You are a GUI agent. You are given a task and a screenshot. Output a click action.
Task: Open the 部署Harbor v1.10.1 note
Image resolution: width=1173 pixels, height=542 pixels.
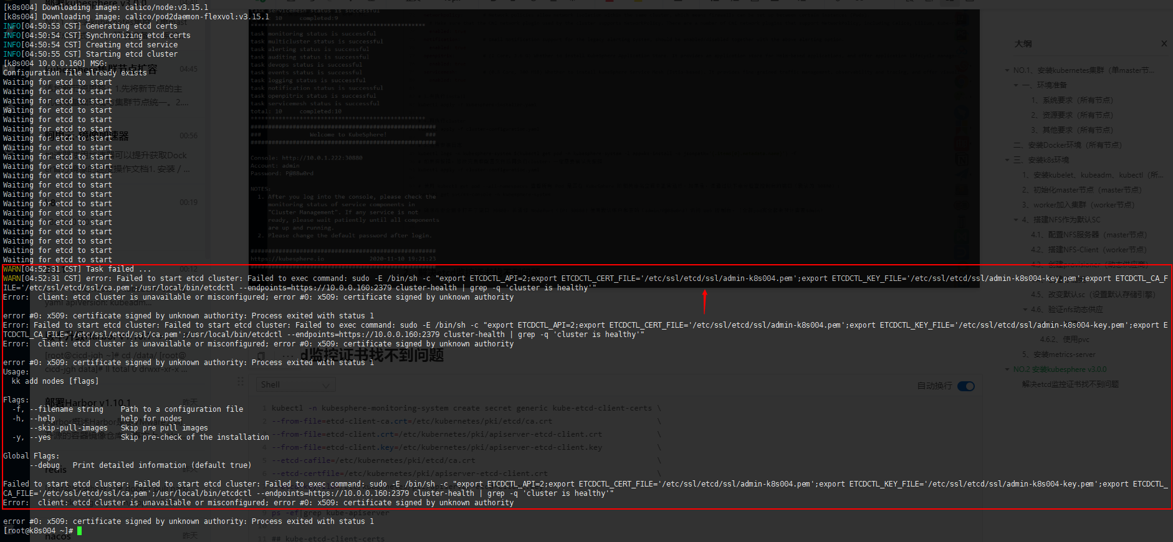(88, 402)
